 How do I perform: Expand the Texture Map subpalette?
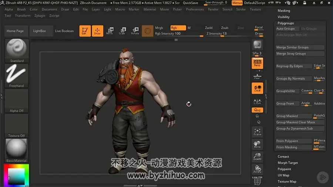(287, 181)
